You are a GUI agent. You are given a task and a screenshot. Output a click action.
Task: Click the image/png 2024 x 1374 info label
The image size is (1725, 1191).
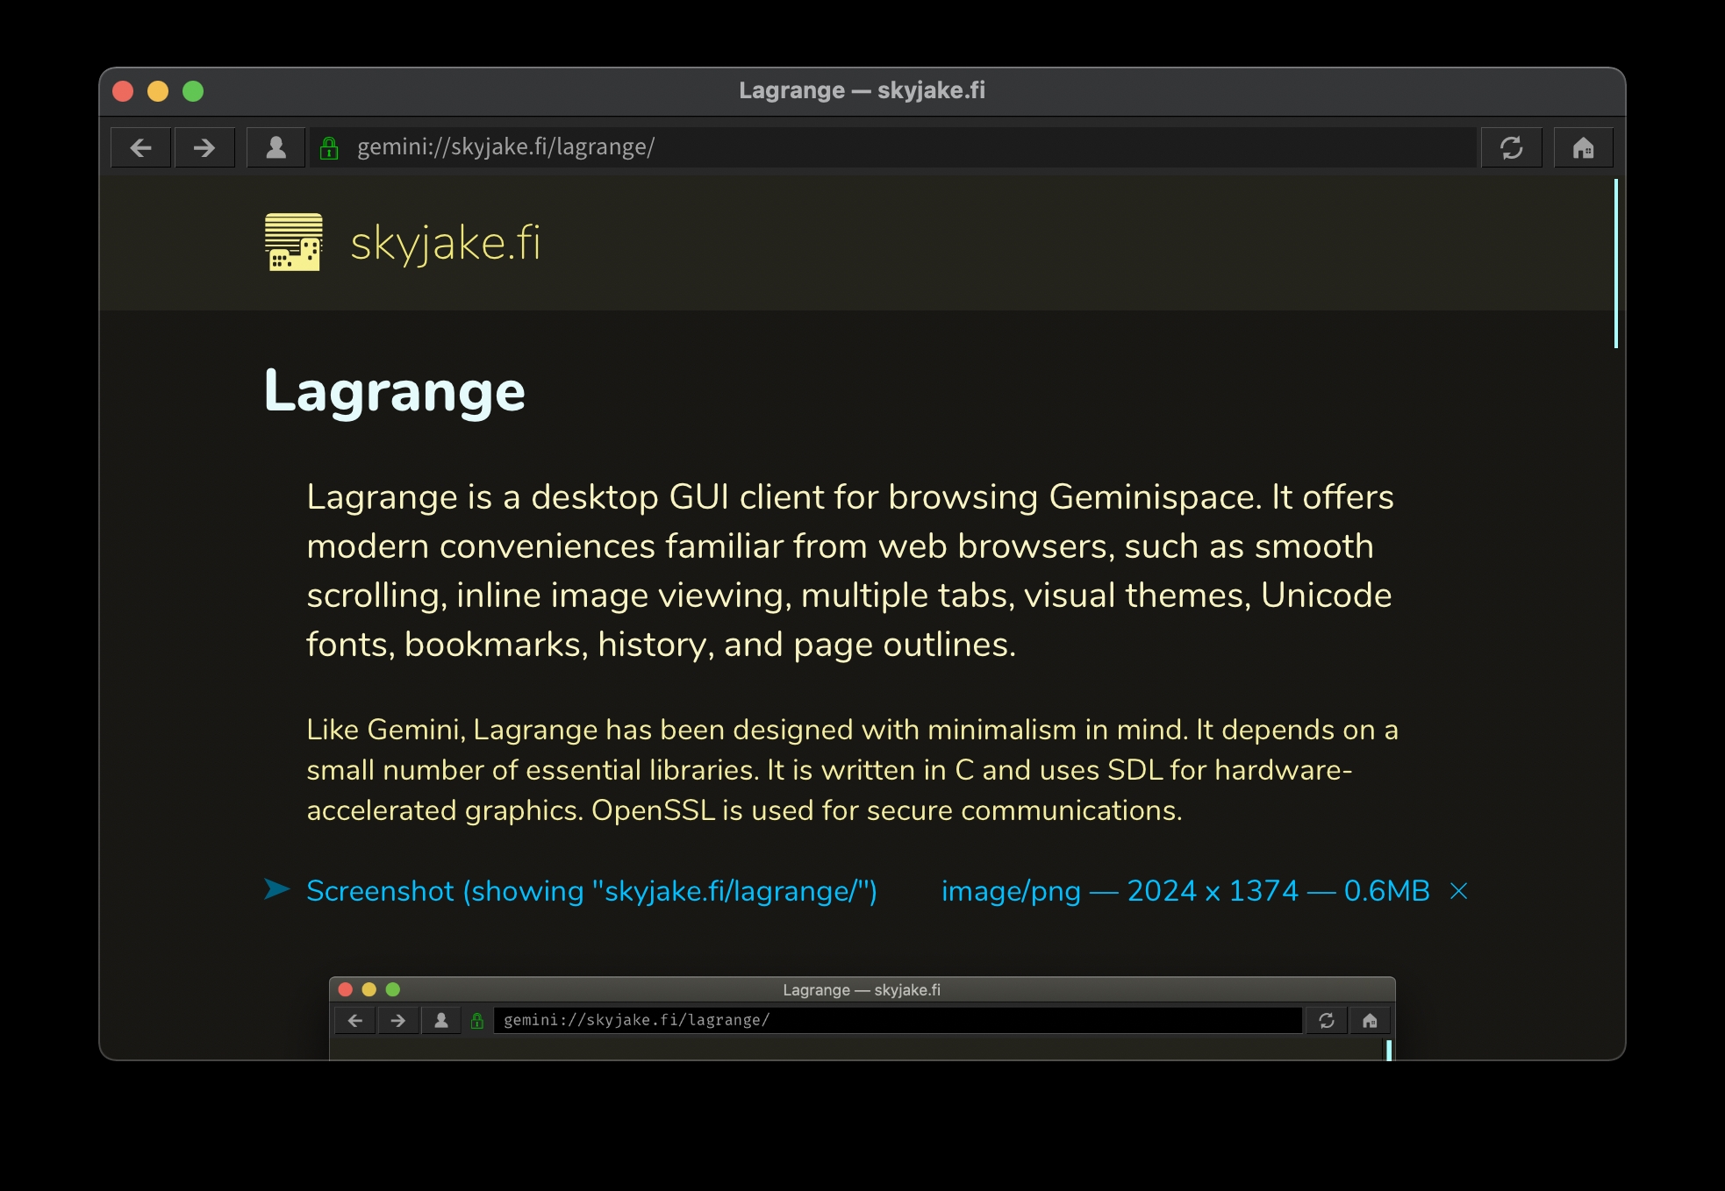click(1185, 891)
